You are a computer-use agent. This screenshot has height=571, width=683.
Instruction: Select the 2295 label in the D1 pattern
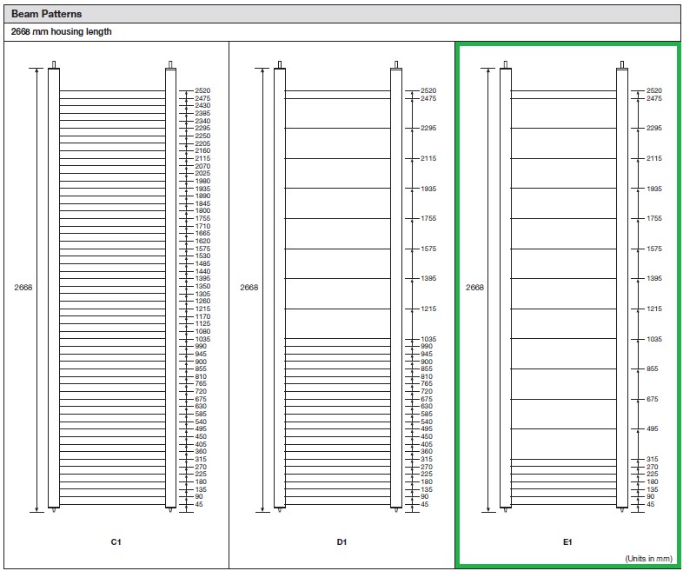pyautogui.click(x=428, y=128)
